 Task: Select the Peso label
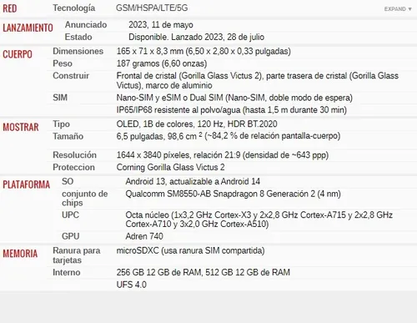tap(63, 63)
